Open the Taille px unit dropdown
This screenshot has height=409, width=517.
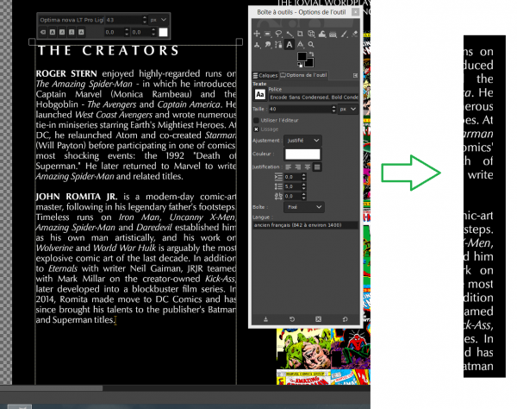coord(348,109)
